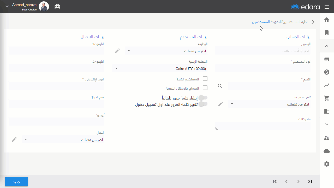
Task: Check the المستخدم نشط checkbox
Action: (x=205, y=79)
